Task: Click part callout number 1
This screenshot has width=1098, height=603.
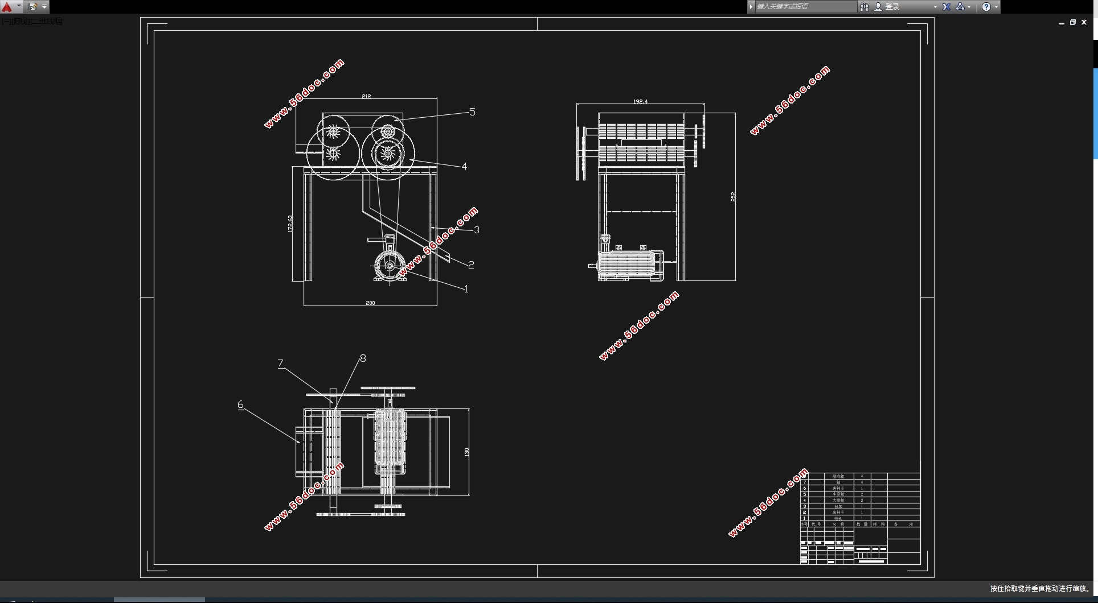Action: (466, 289)
